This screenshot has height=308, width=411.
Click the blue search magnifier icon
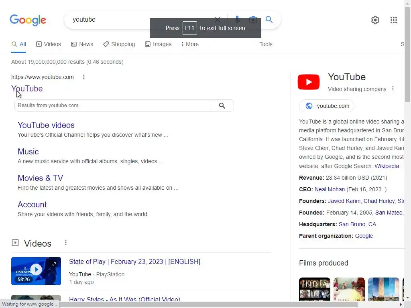[269, 19]
